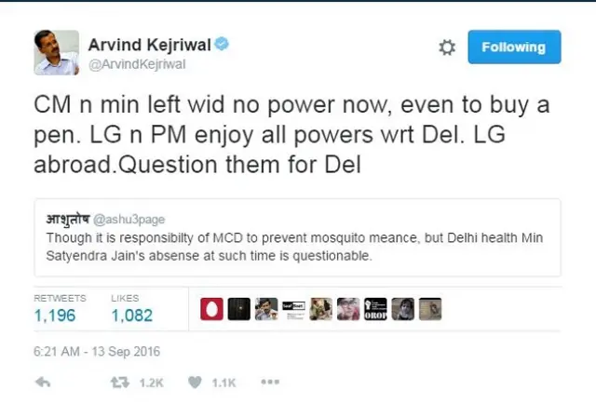Open the red egg avatar liker

[211, 309]
